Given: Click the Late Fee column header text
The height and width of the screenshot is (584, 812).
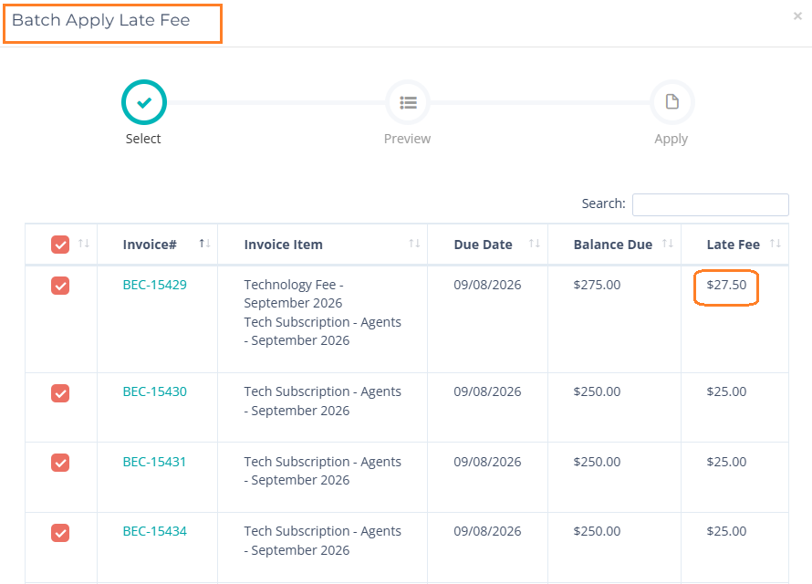Looking at the screenshot, I should 734,245.
